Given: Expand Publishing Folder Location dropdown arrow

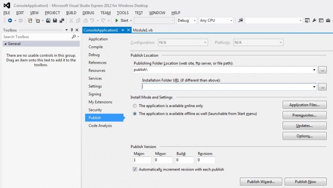Looking at the screenshot, I should pos(314,70).
